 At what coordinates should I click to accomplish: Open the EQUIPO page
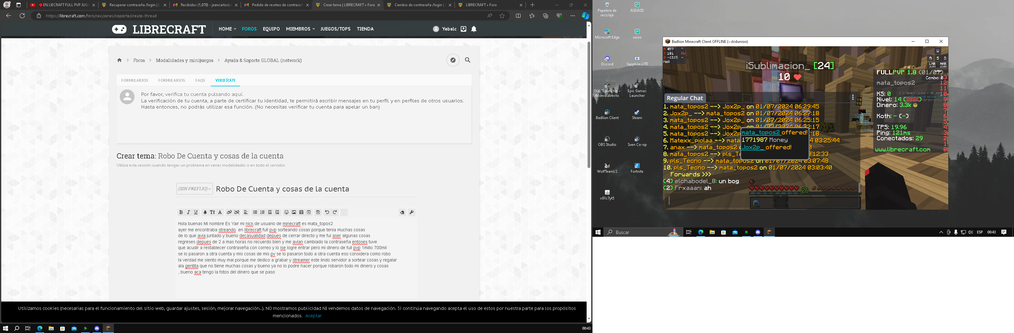pyautogui.click(x=271, y=29)
